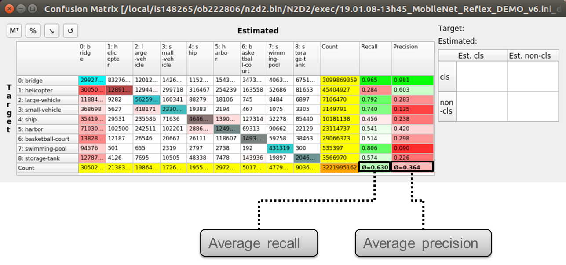Viewport: 566px width, 265px height.
Task: Click the large-vehicle count cell 7106470
Action: tap(340, 100)
